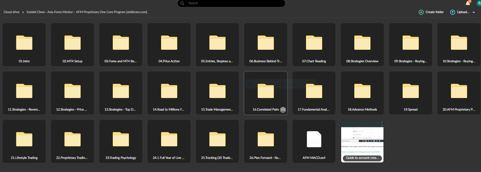The image size is (481, 172).
Task: Open the 01.Intro folder icon
Action: 24,43
